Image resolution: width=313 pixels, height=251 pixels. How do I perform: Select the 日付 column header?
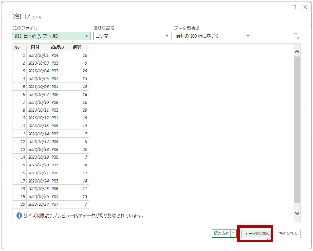(36, 48)
